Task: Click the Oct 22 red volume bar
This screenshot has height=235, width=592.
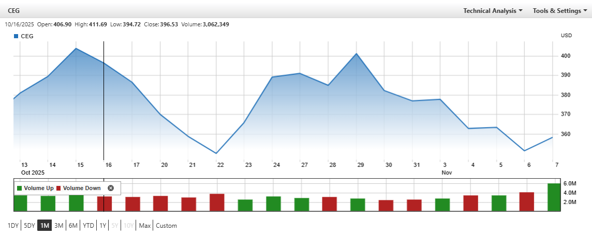Action: 217,202
